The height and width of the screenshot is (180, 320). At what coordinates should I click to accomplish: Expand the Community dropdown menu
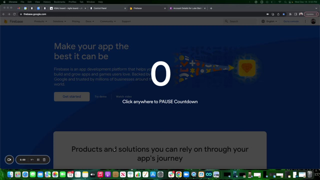click(x=108, y=21)
